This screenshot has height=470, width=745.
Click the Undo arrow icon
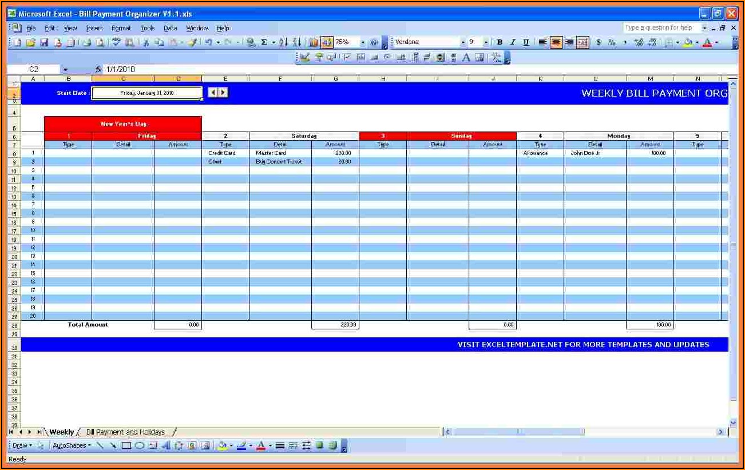(x=209, y=42)
